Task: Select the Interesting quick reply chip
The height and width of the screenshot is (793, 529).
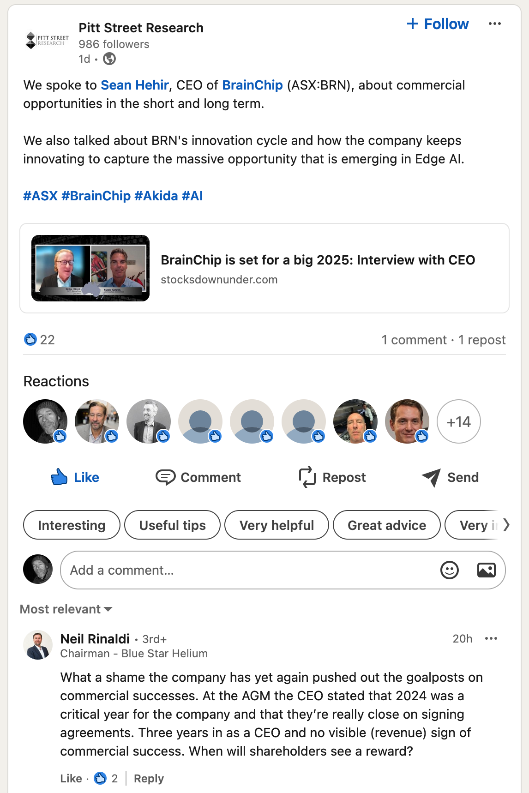Action: click(72, 525)
